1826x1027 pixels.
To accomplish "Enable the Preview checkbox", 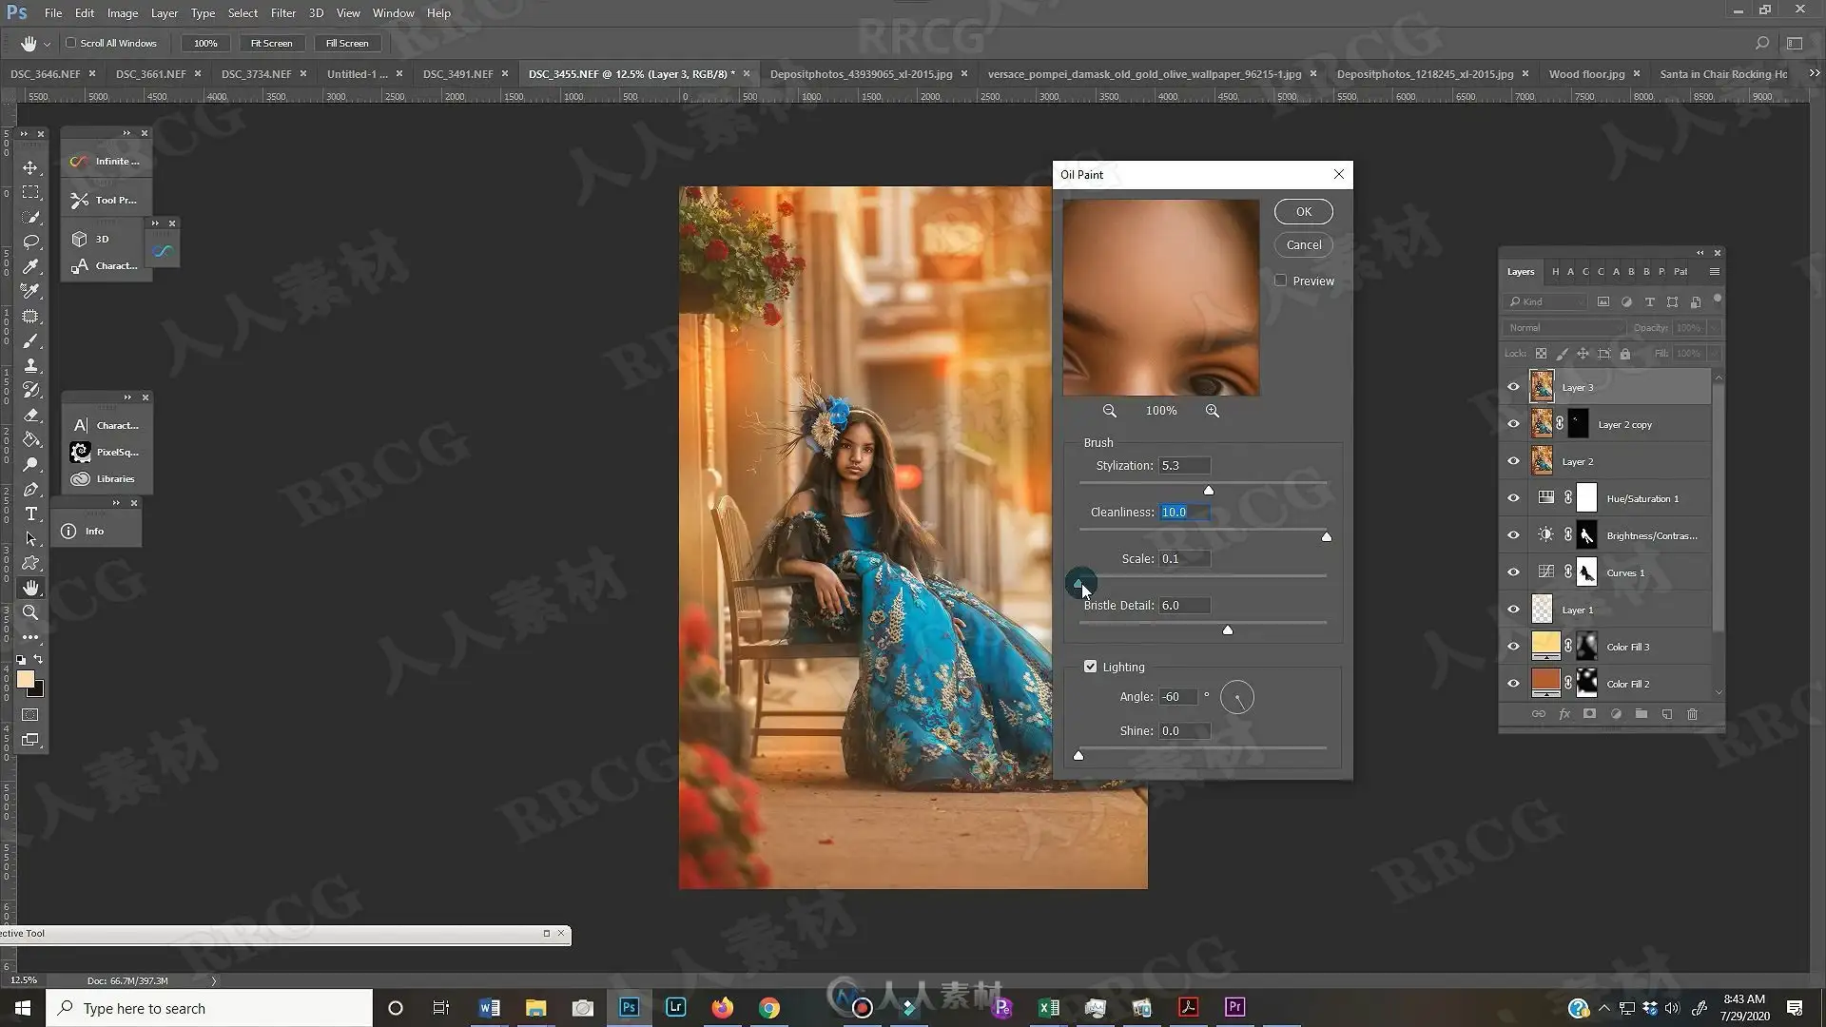I will (1281, 281).
